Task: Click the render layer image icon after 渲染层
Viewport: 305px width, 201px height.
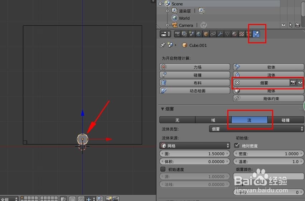Action: (201, 11)
